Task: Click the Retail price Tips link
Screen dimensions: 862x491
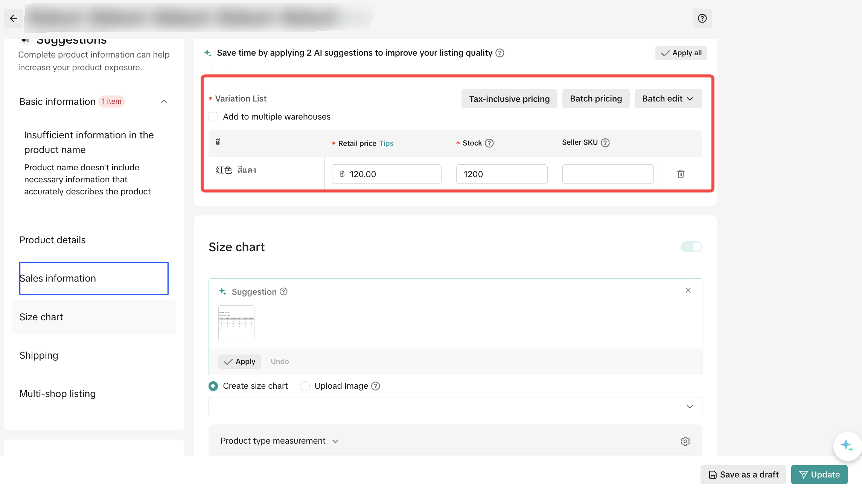Action: click(386, 143)
